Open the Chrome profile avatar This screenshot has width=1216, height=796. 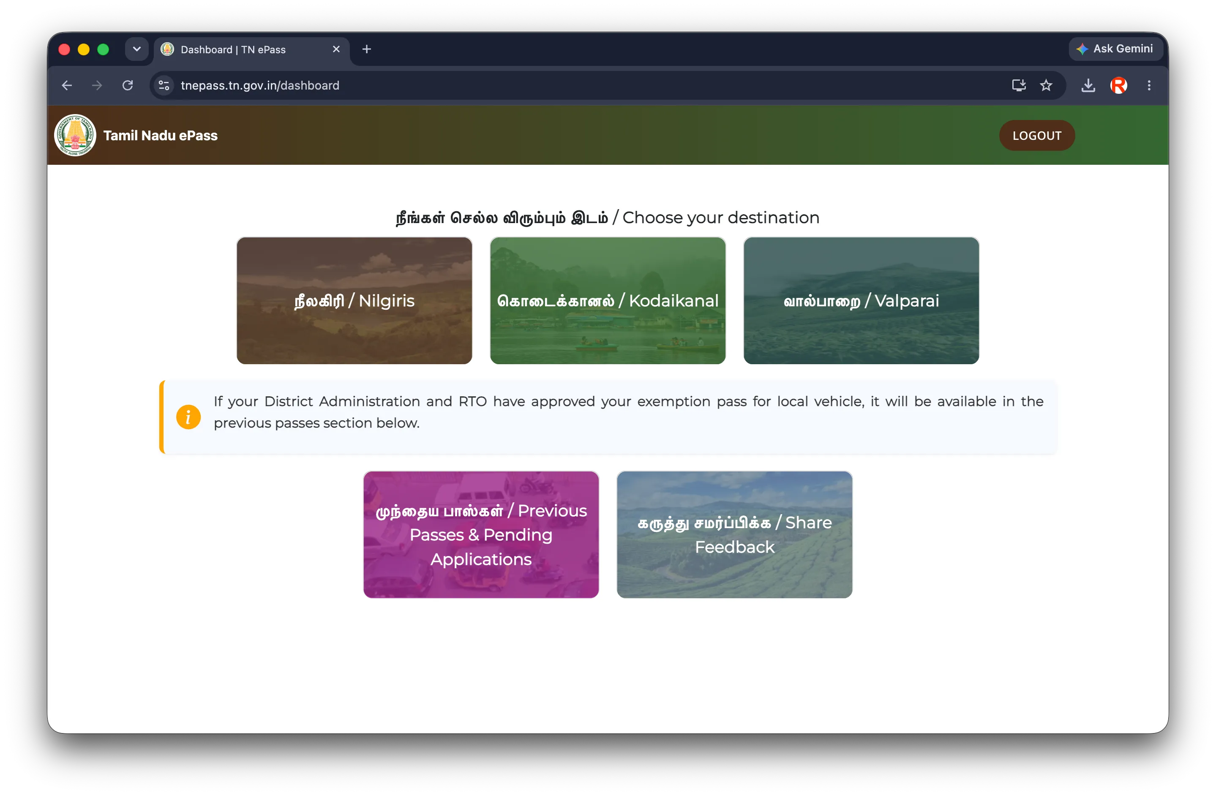point(1118,85)
